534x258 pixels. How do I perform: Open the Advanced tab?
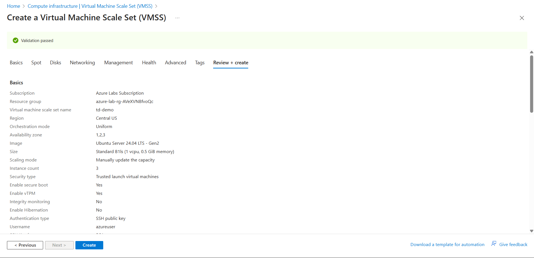tap(175, 63)
